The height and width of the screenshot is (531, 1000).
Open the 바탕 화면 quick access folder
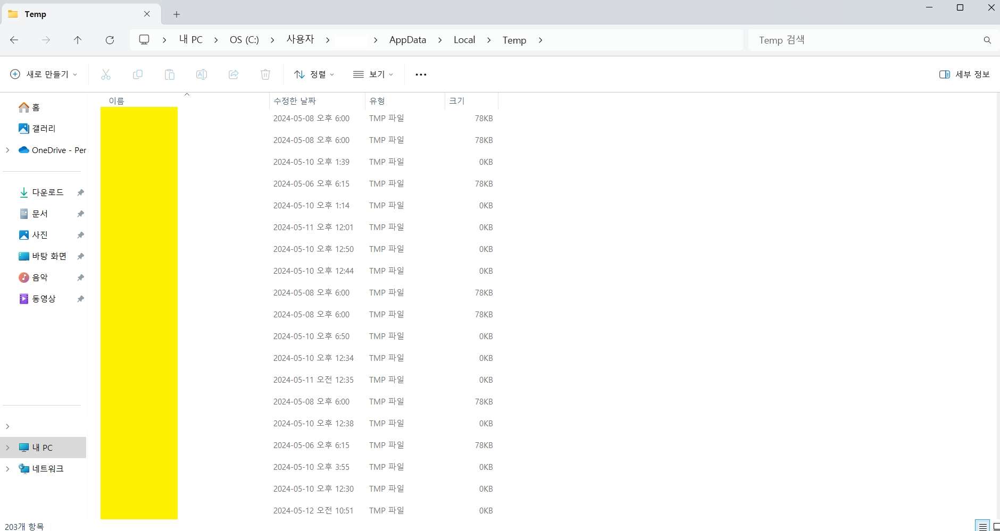[43, 256]
